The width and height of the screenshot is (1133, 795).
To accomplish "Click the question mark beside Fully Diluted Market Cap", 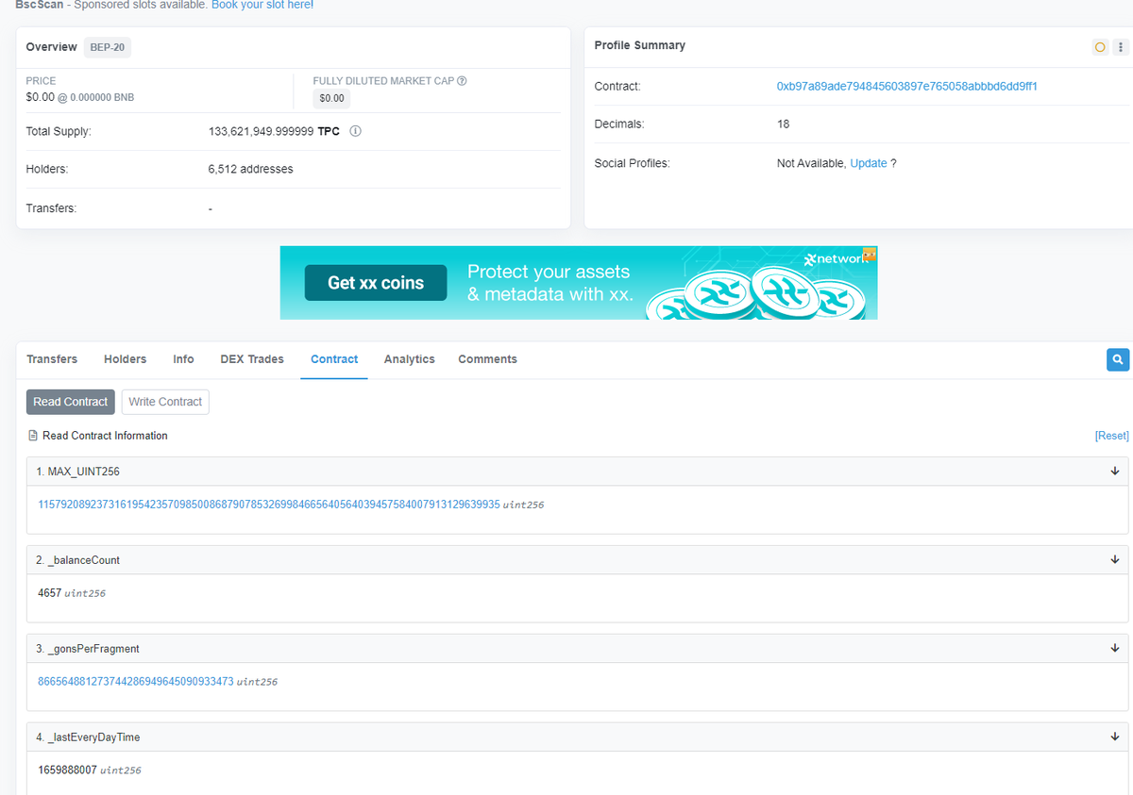I will pos(462,80).
